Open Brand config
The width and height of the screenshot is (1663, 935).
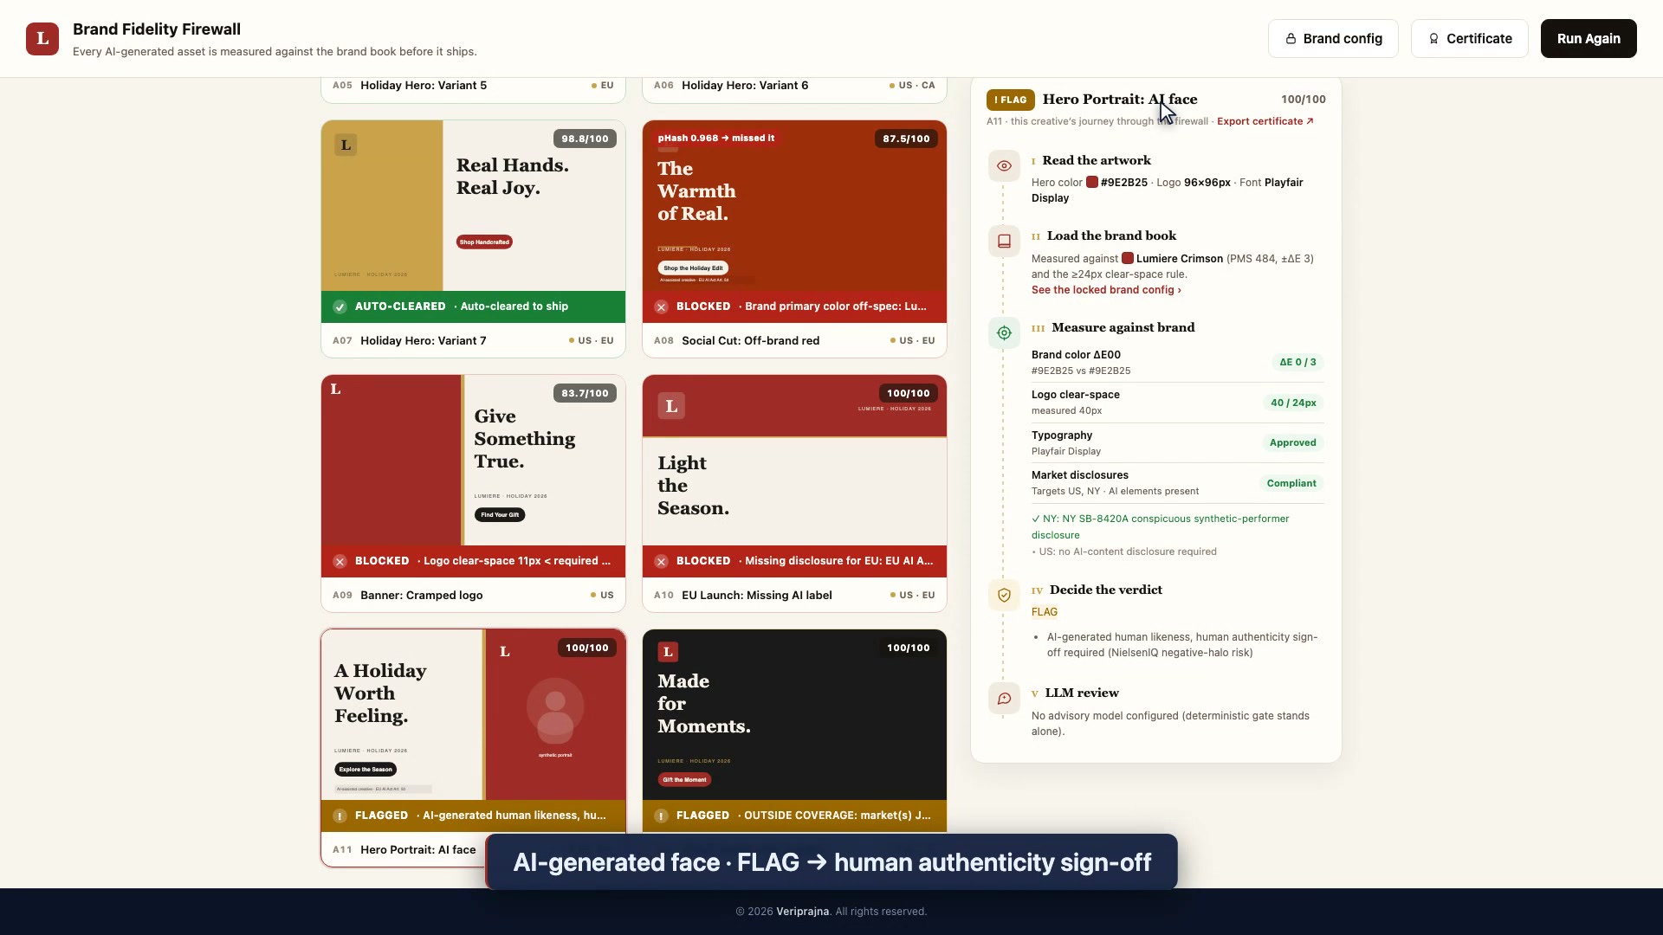click(1333, 39)
